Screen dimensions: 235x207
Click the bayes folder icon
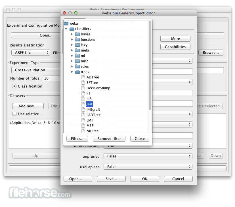[x=77, y=34]
